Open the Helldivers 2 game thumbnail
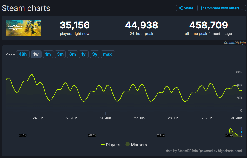Image resolution: width=247 pixels, height=158 pixels. pyautogui.click(x=23, y=28)
